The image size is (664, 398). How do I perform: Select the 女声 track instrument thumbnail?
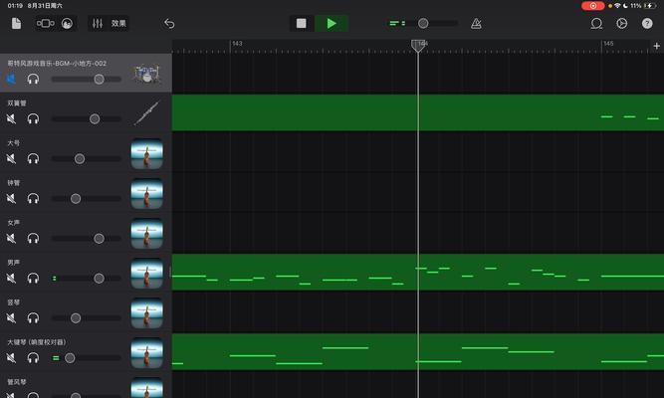point(147,233)
